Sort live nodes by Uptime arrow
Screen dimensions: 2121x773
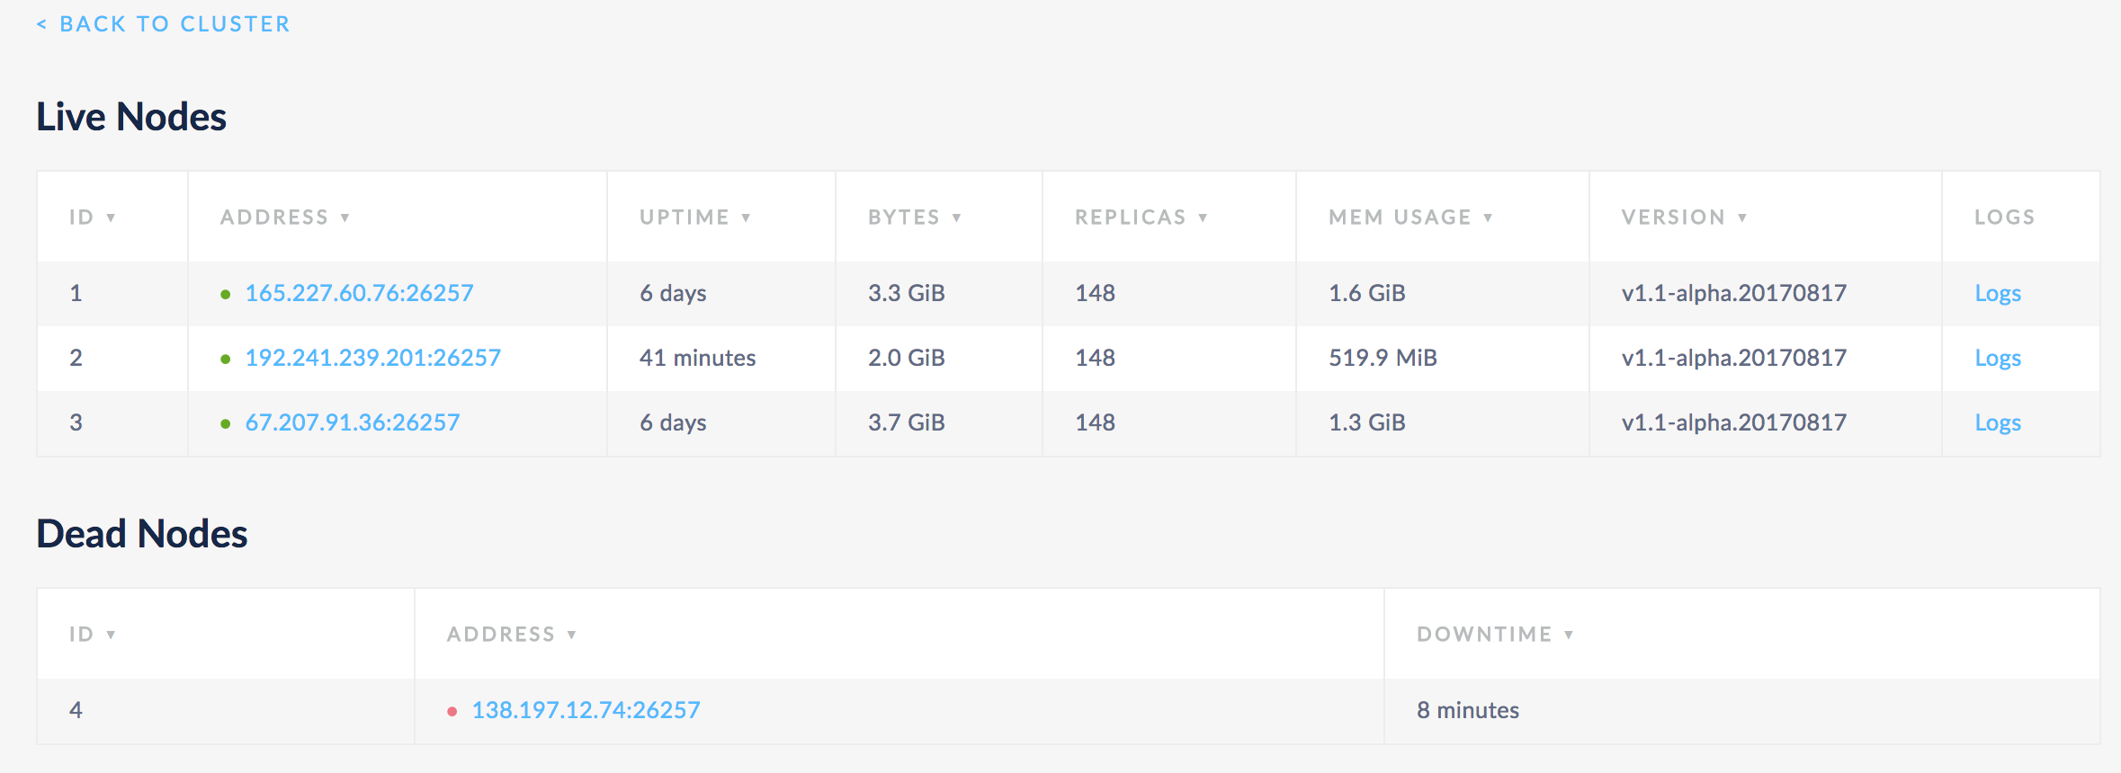746,218
